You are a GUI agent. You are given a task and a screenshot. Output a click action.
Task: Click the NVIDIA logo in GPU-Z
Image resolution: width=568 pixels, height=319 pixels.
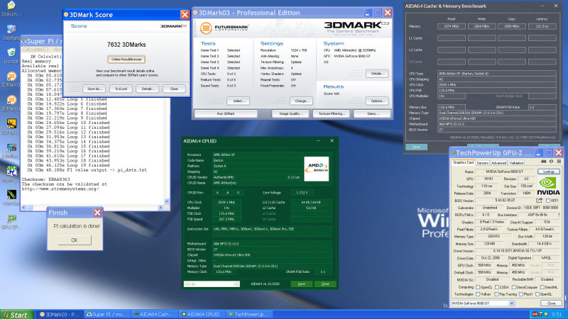(x=548, y=186)
